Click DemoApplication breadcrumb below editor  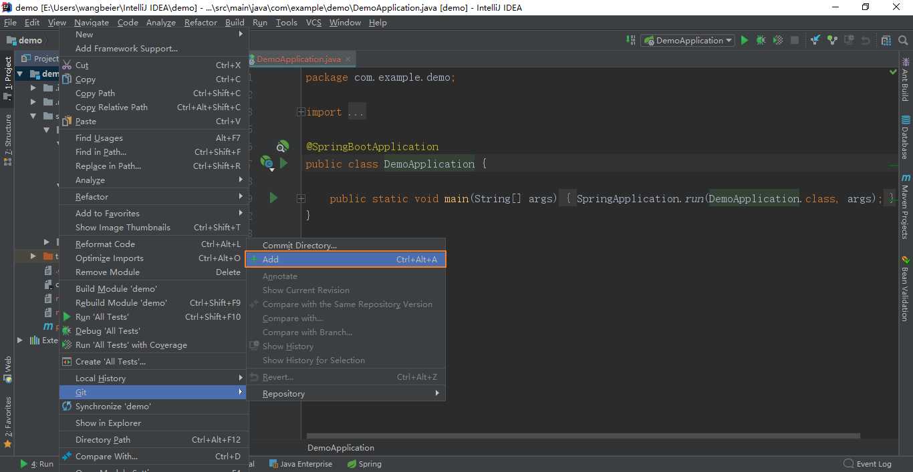(341, 447)
